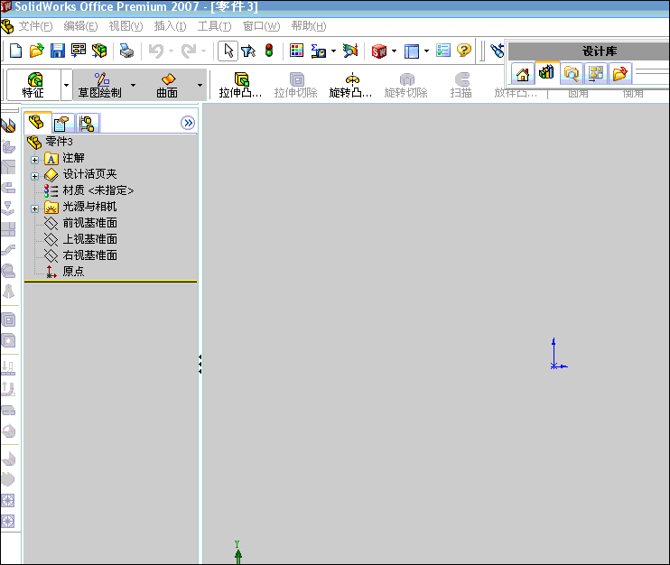
Task: Click the 草图绘制 sketch button
Action: 100,85
